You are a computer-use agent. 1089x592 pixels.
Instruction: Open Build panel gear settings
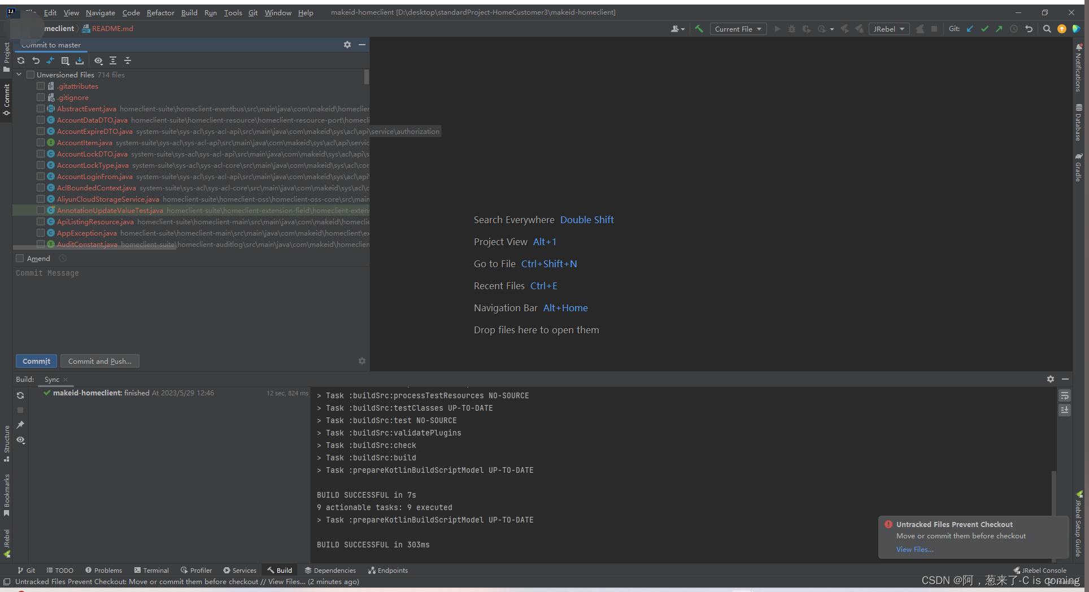[1051, 379]
